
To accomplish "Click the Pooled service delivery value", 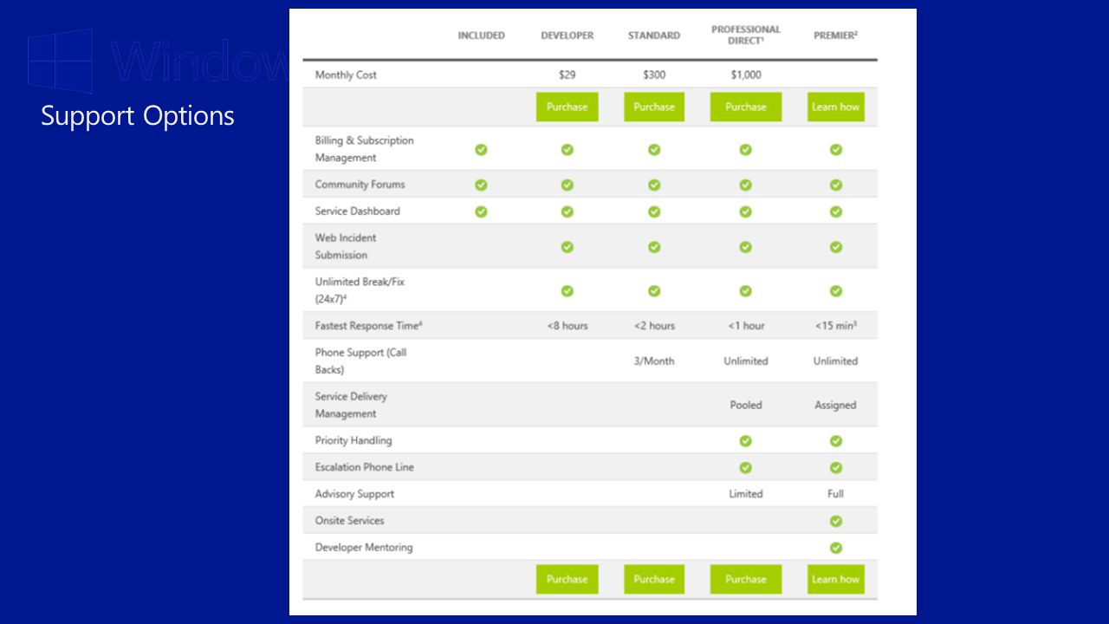I will [746, 405].
